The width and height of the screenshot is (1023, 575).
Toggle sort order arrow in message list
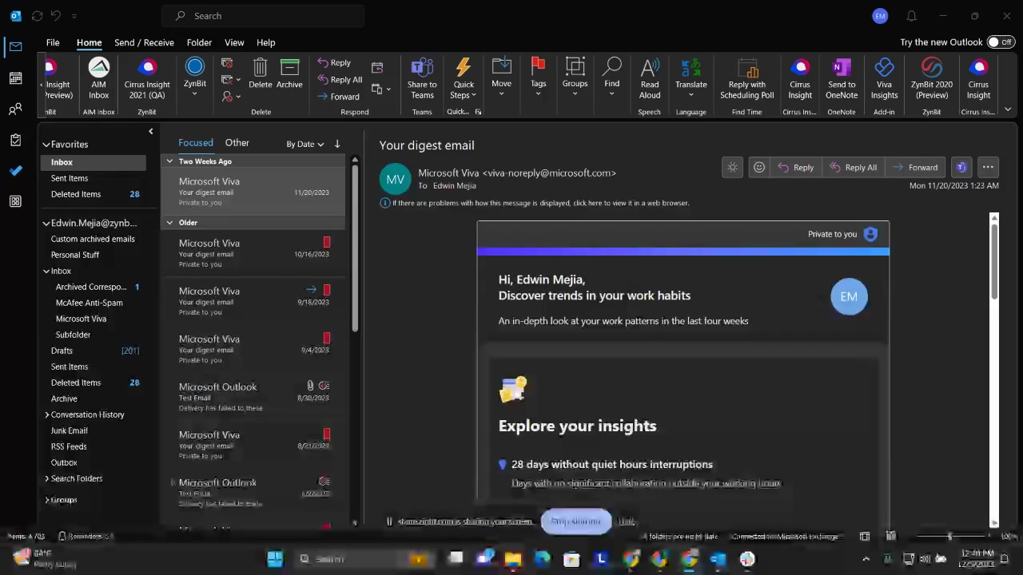[337, 144]
